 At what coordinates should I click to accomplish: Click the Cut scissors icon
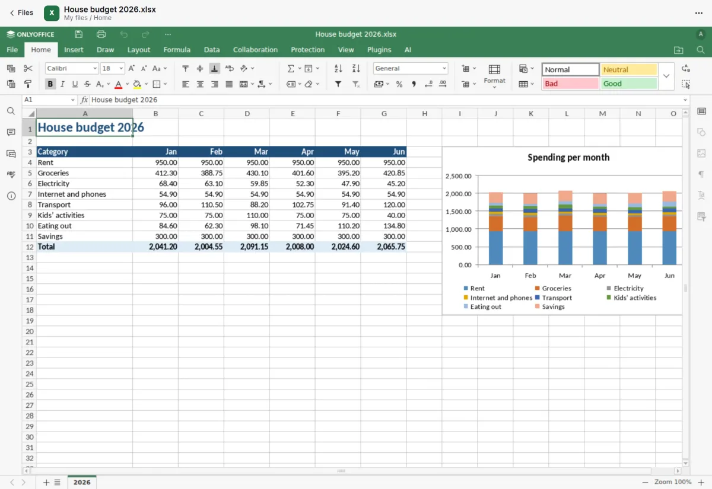click(x=28, y=69)
